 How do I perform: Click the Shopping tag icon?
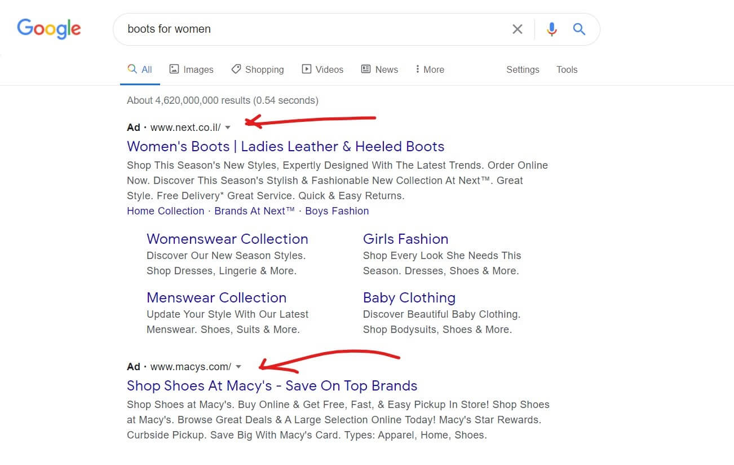pyautogui.click(x=236, y=69)
